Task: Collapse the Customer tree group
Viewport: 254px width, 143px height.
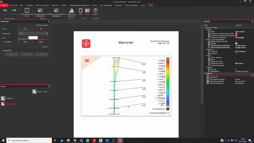Action: coord(206,49)
